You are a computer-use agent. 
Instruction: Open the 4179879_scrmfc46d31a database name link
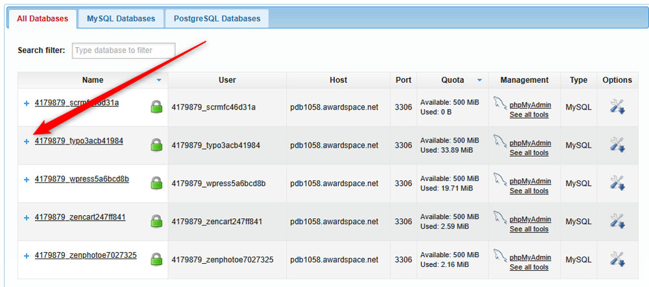(77, 103)
